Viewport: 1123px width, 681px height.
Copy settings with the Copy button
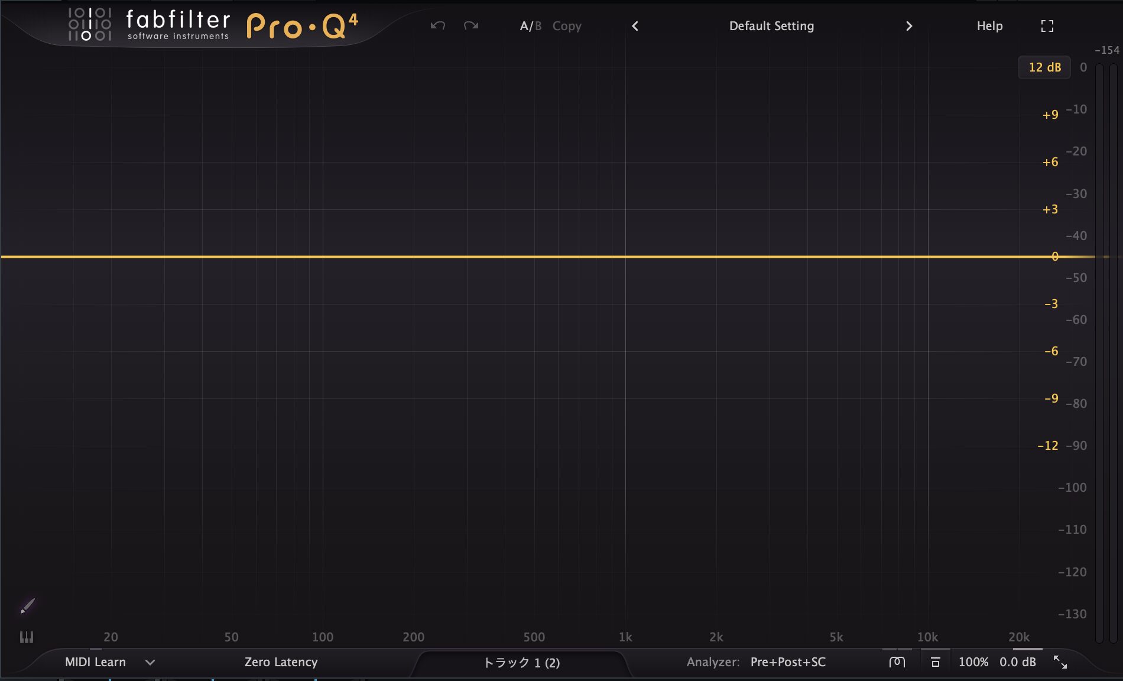[x=567, y=26]
